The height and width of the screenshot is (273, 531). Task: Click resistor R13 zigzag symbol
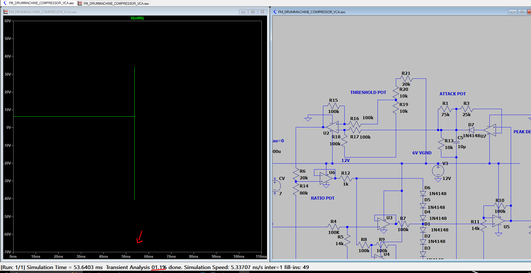441,144
